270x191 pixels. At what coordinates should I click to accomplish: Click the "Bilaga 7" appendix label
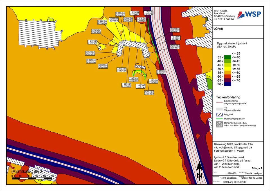pos(257,168)
